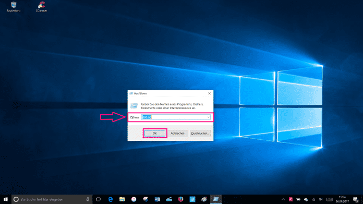Open the Papierkorb recycle bin desktop icon

[x=14, y=7]
